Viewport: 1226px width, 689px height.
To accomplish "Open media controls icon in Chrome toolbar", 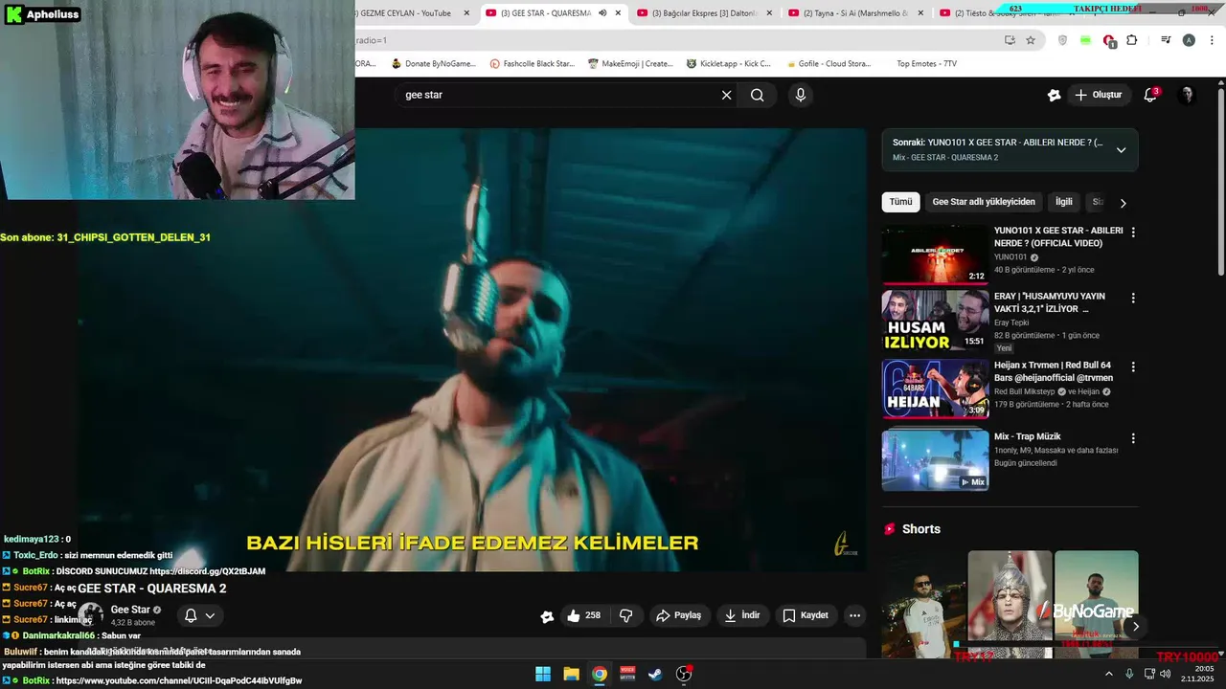I will tap(1166, 40).
